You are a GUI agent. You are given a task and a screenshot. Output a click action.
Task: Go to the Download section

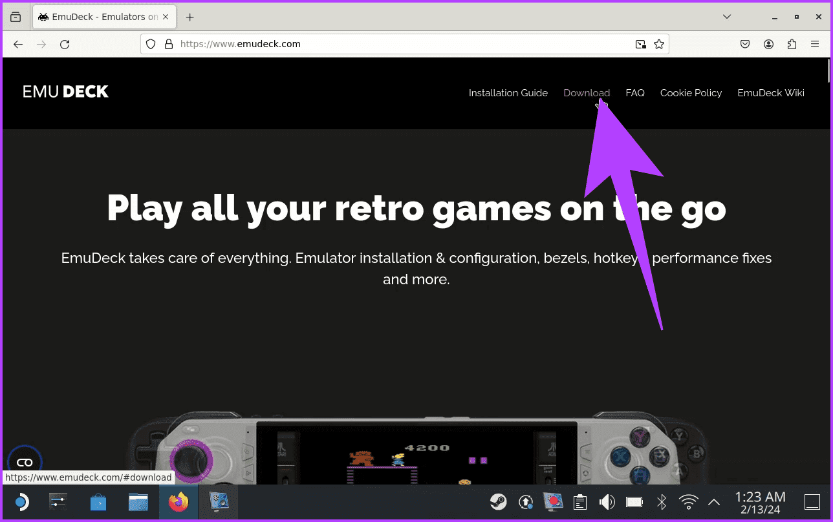pyautogui.click(x=587, y=93)
